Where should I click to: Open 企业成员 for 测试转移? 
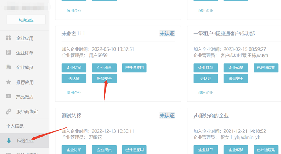(x=104, y=149)
